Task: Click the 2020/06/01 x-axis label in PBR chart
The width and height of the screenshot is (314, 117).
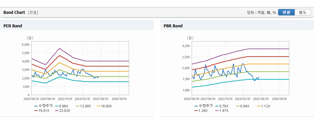Action: coord(192,99)
